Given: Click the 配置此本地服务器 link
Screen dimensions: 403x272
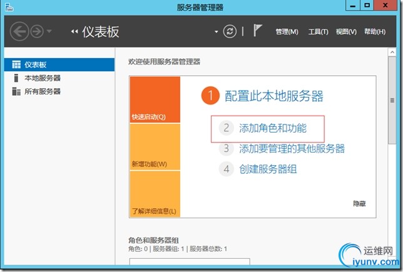Looking at the screenshot, I should [x=273, y=96].
